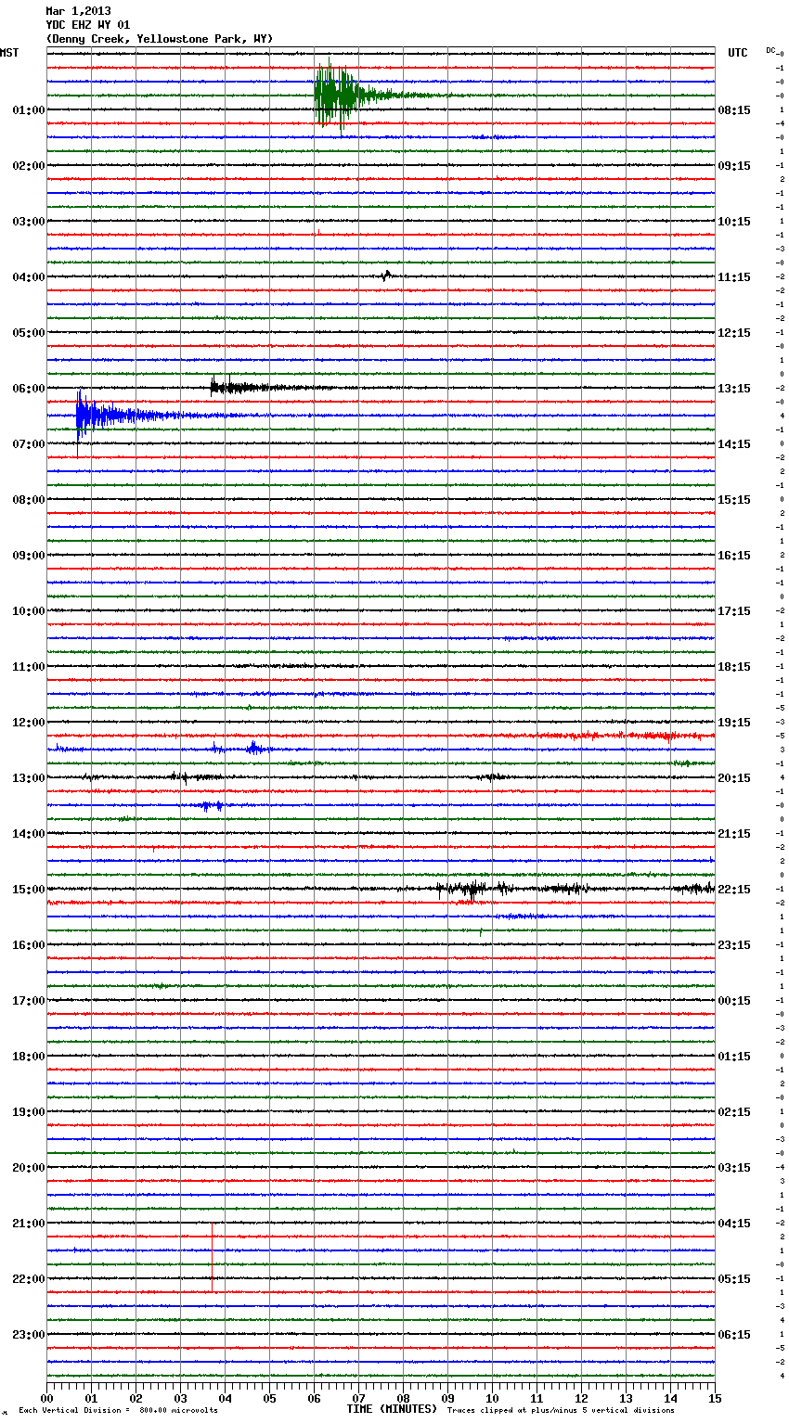Click the 01:00 MST time label

[29, 110]
